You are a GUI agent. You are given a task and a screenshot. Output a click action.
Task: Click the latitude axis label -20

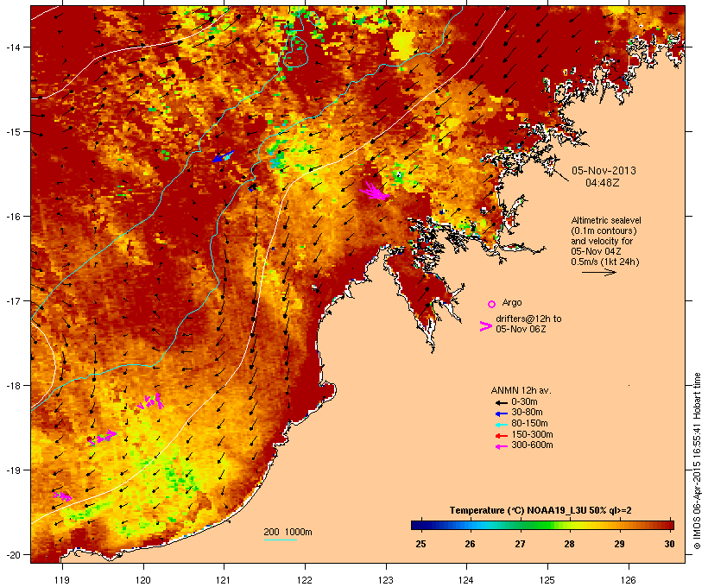[x=12, y=555]
